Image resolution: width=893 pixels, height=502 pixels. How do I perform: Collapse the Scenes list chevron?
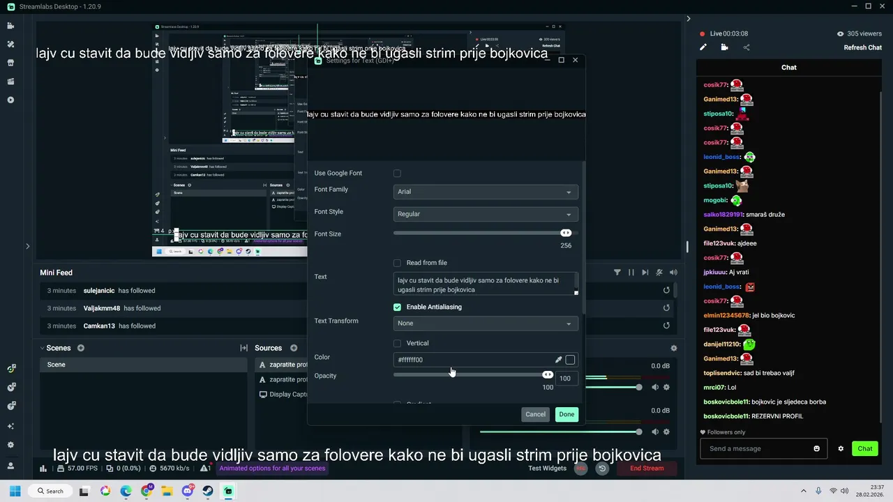(42, 348)
